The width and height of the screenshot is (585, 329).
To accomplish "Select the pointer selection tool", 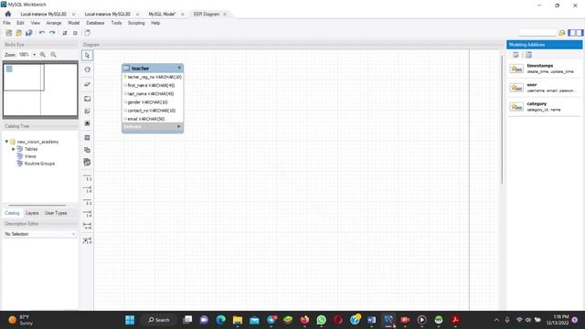I will [88, 56].
